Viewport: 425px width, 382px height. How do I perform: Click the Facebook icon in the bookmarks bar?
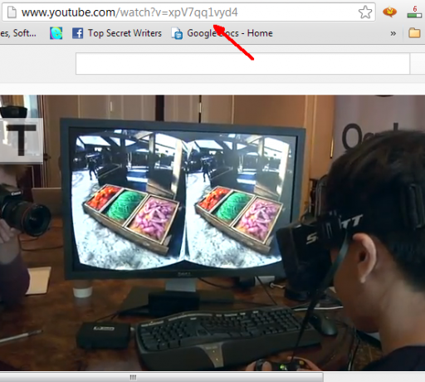tap(77, 33)
